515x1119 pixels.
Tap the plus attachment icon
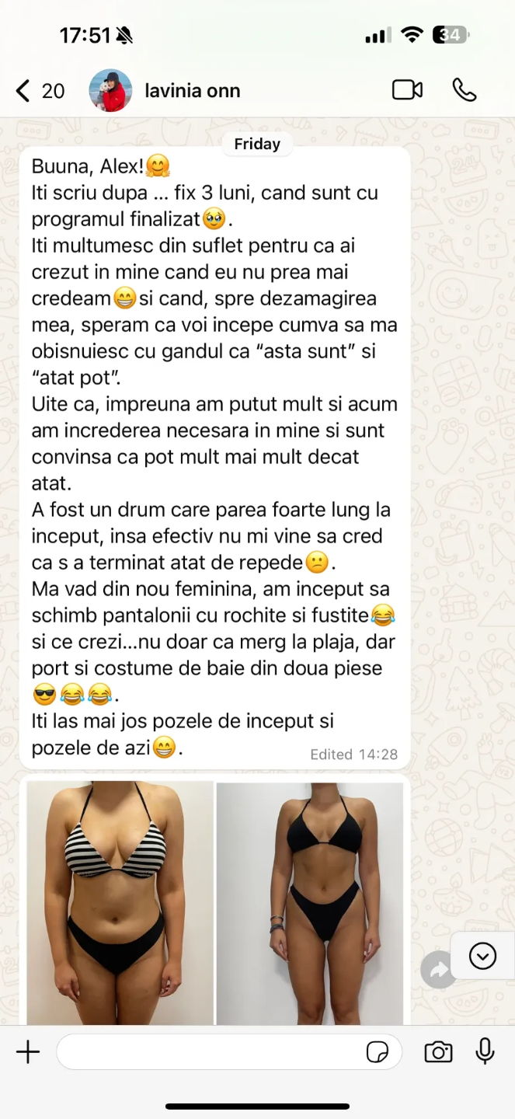[28, 1053]
